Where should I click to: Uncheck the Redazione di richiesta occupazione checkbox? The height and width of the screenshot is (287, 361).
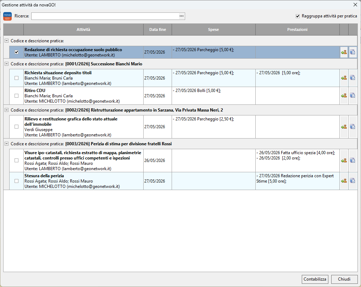[x=16, y=52]
